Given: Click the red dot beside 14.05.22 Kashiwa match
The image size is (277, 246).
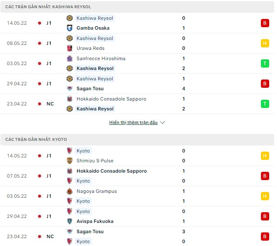Looking at the screenshot, I should point(40,23).
